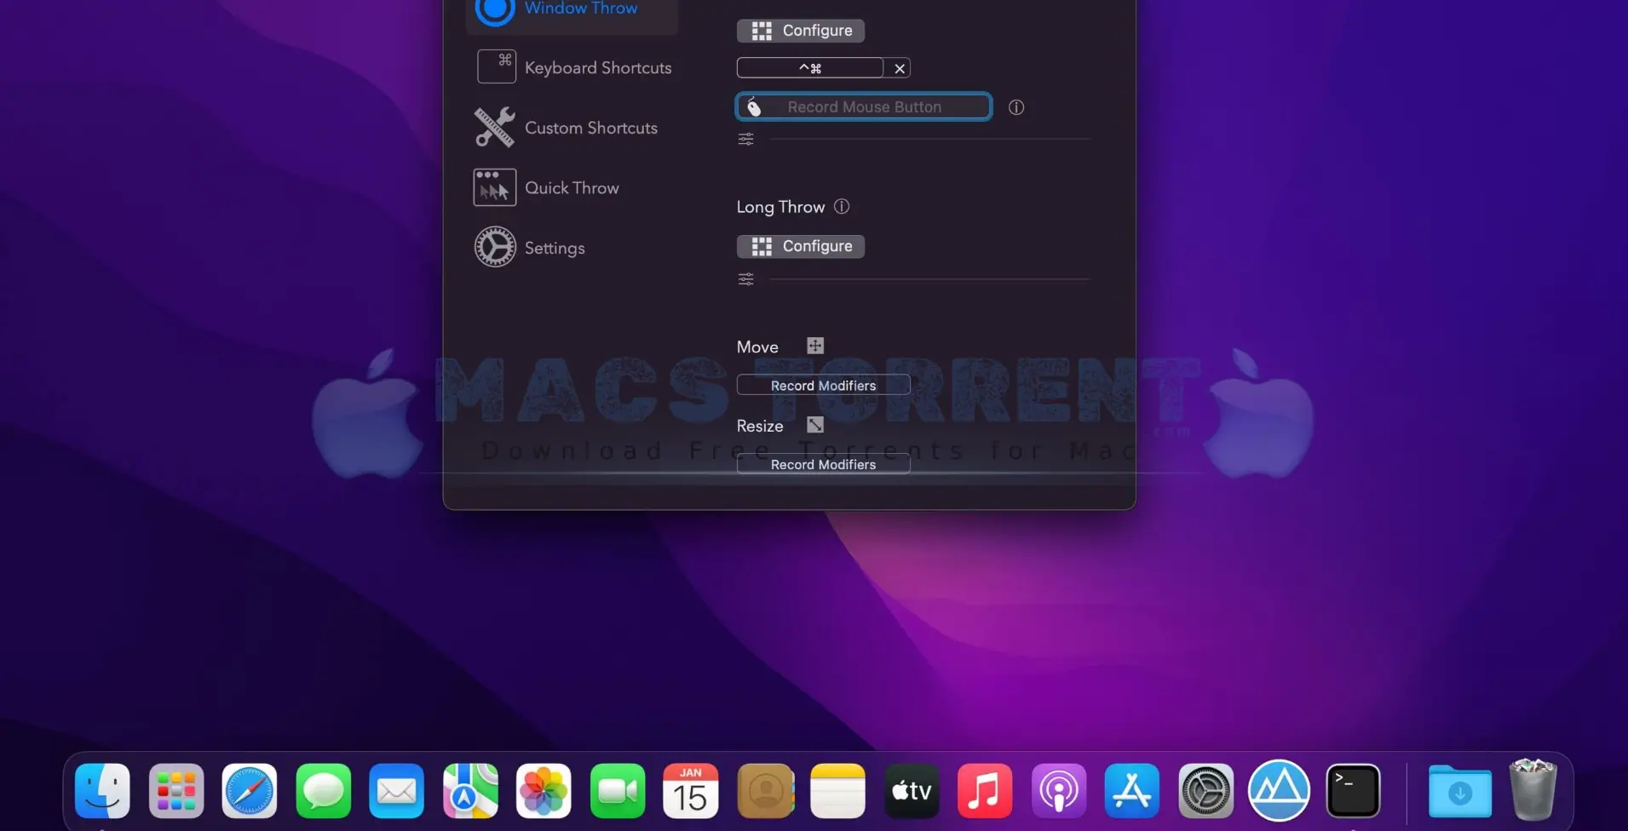The height and width of the screenshot is (831, 1628).
Task: Open FaceTime from the Dock
Action: 618,791
